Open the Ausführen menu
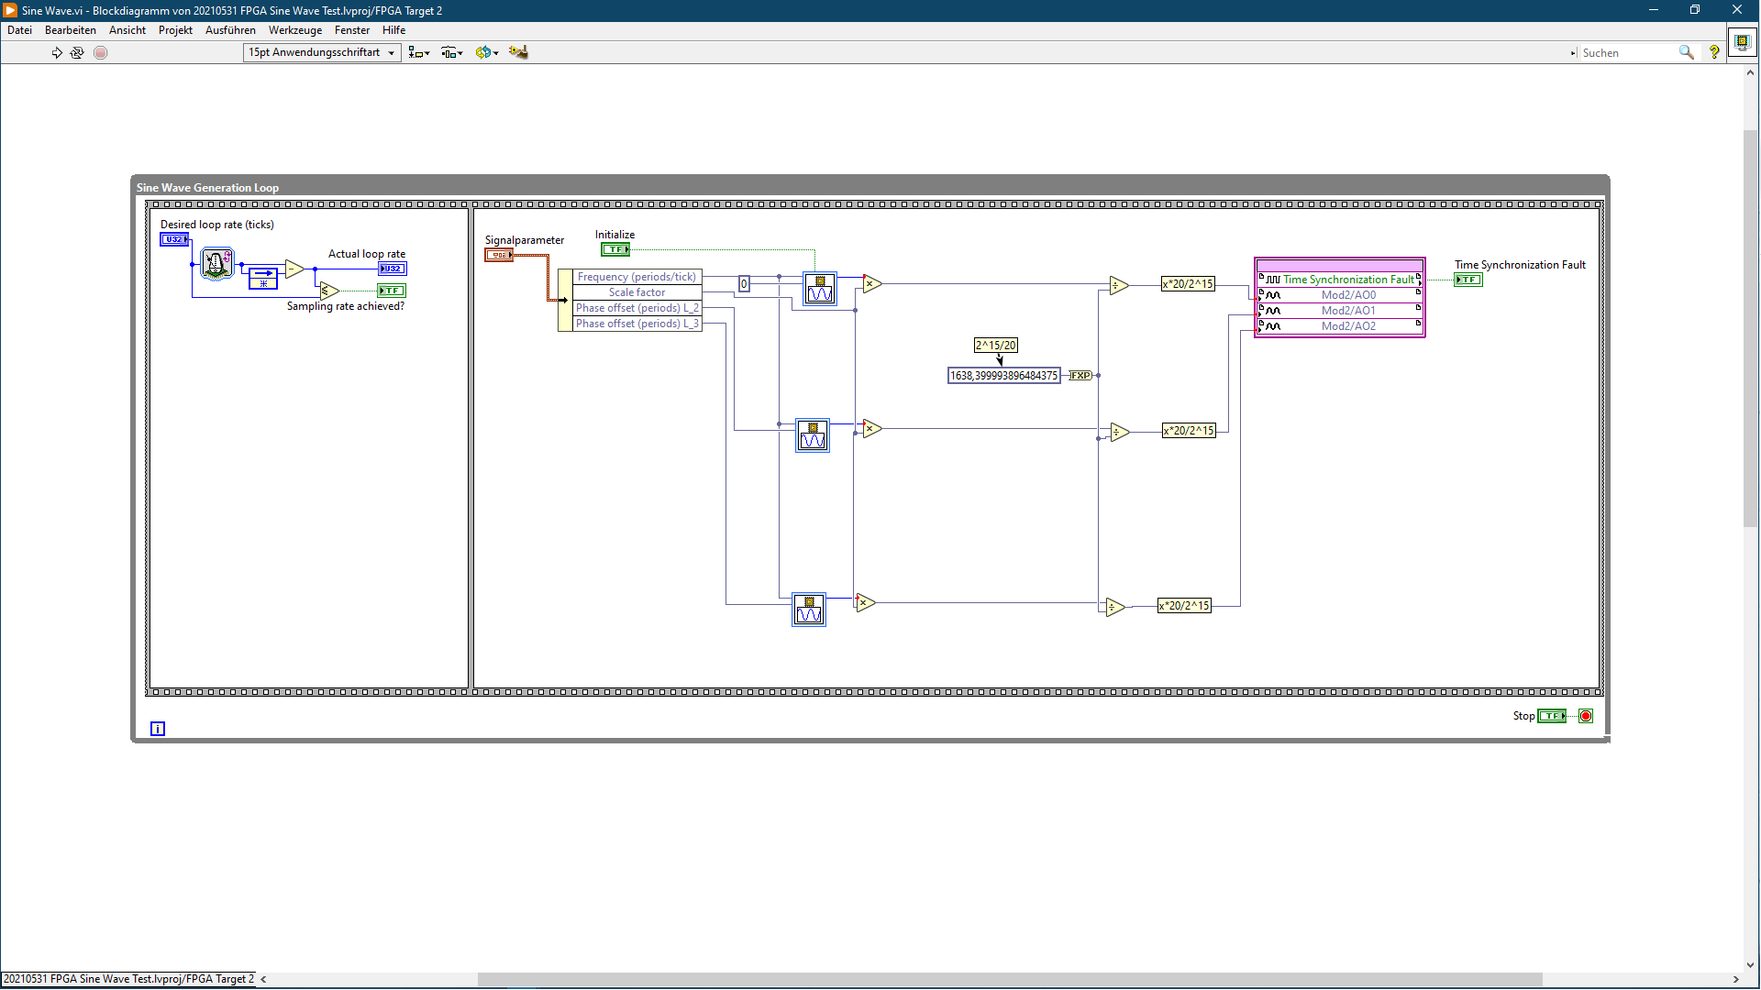 tap(230, 30)
